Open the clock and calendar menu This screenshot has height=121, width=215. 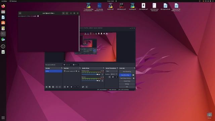click(111, 1)
